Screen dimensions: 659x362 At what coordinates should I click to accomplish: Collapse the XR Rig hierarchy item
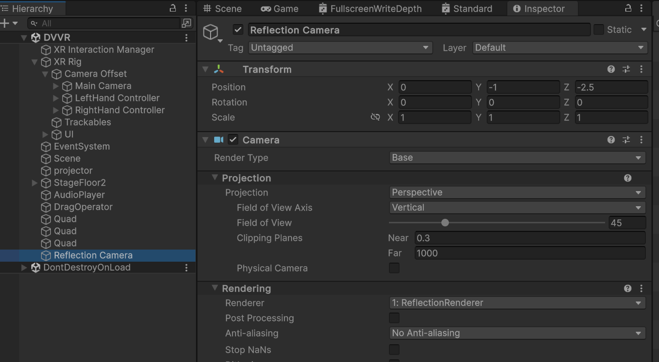pos(34,62)
